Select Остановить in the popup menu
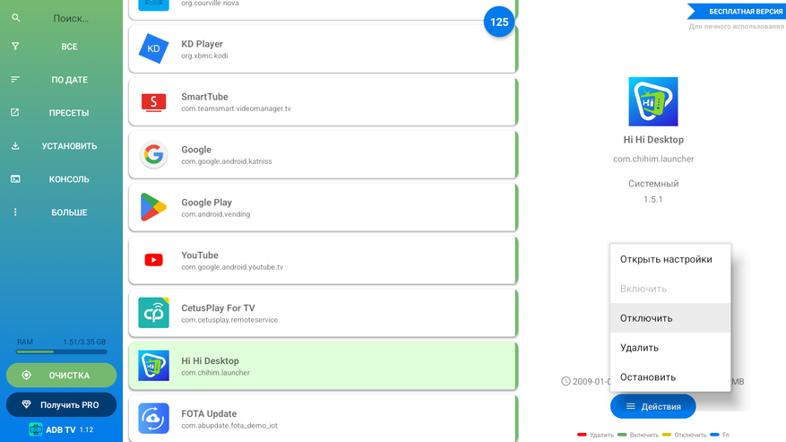The width and height of the screenshot is (786, 442). [648, 377]
